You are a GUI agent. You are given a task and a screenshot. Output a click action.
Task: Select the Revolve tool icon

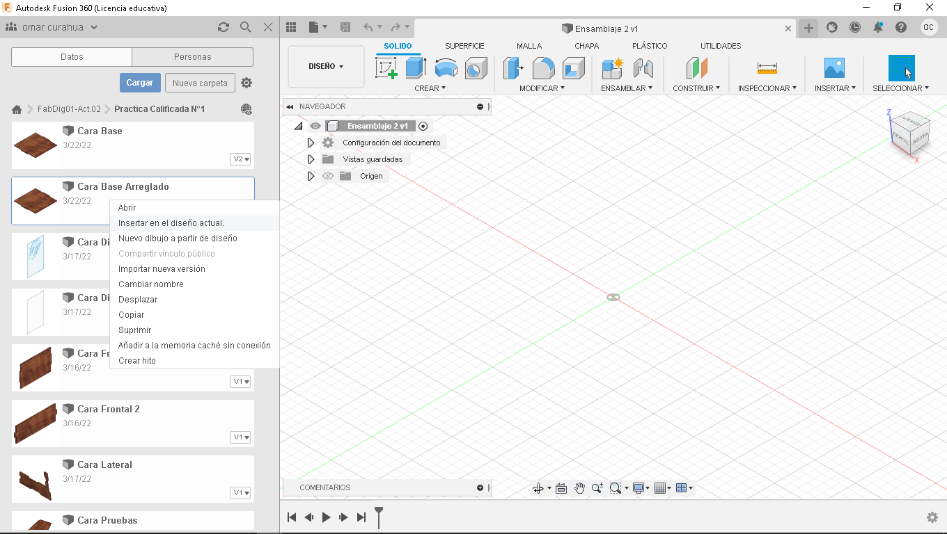(446, 68)
